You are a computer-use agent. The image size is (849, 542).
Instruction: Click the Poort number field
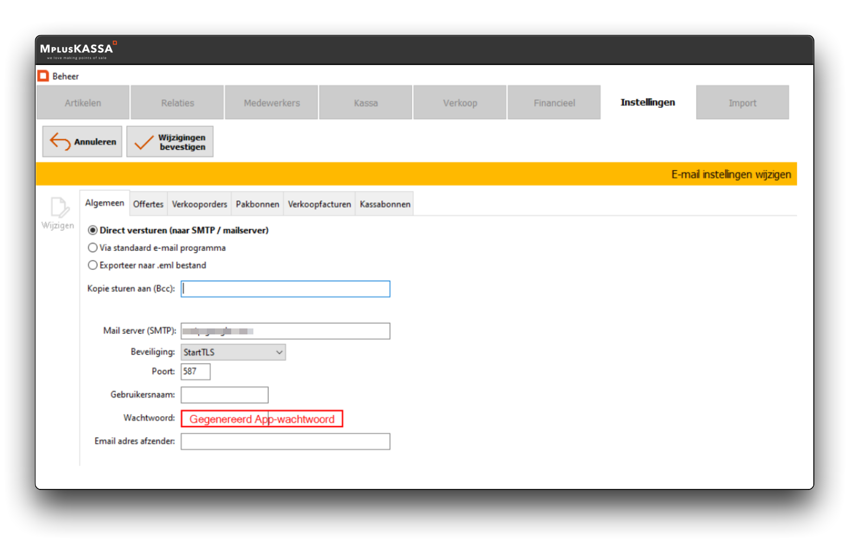coord(195,372)
